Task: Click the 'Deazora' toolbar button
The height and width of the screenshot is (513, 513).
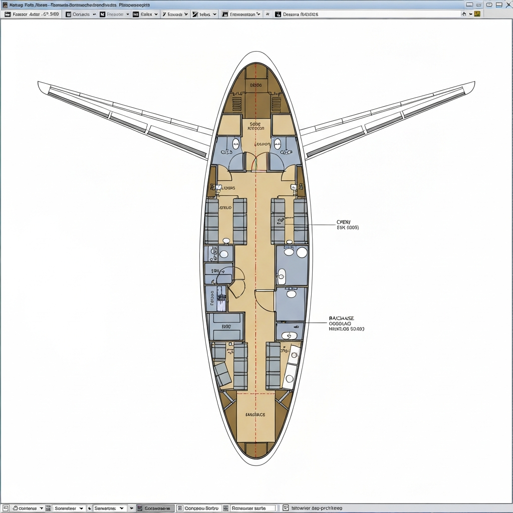Action: tap(297, 15)
